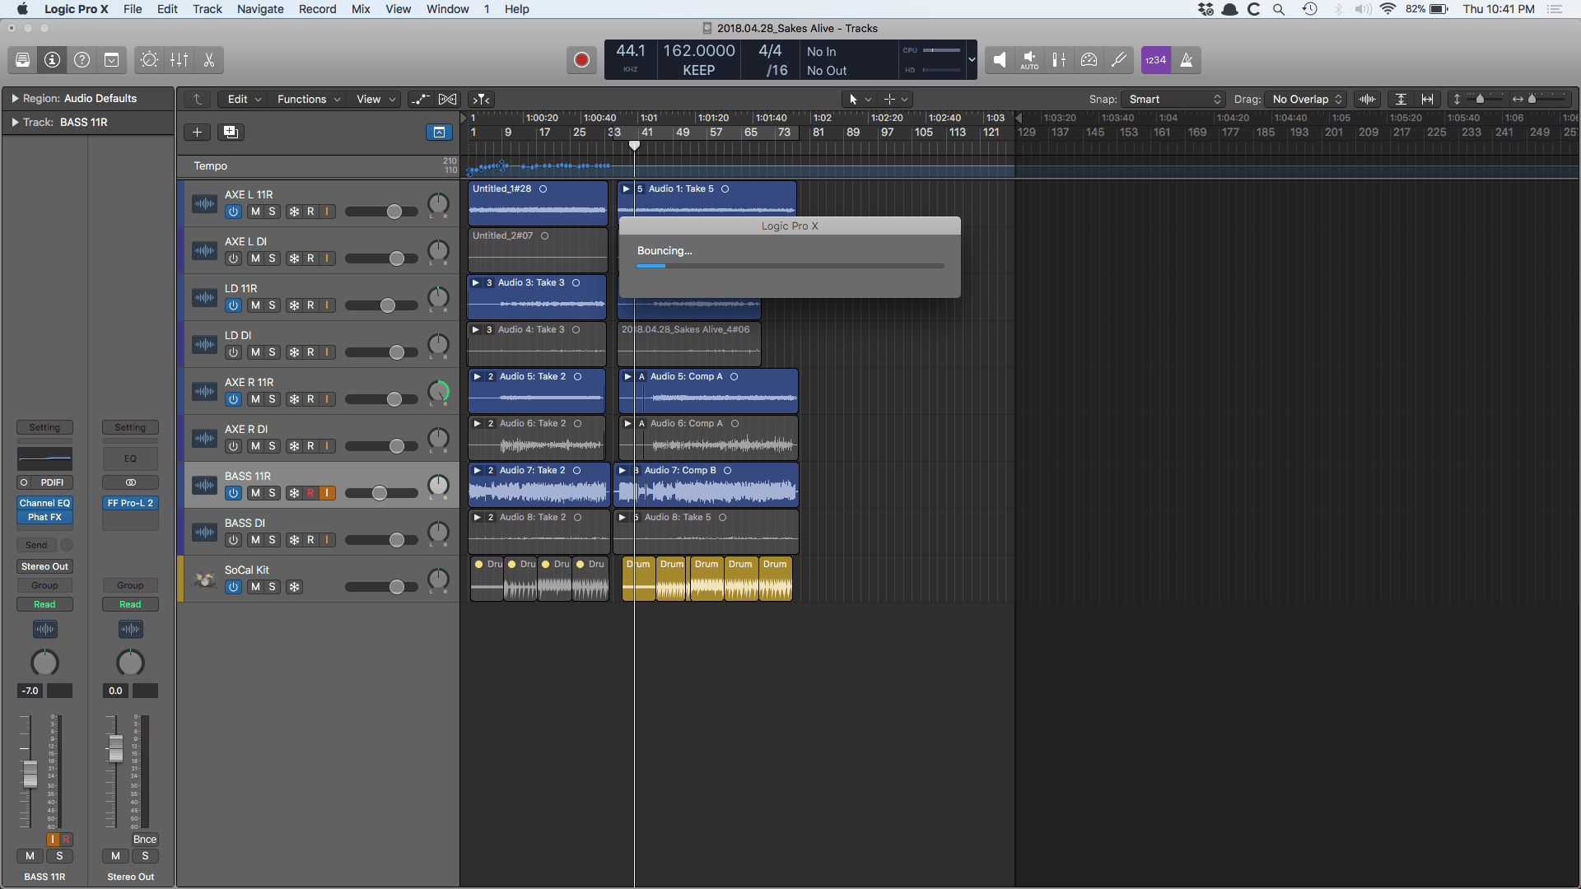Click the AXE R 11R pan knob
Screen dimensions: 1581x889
438,392
